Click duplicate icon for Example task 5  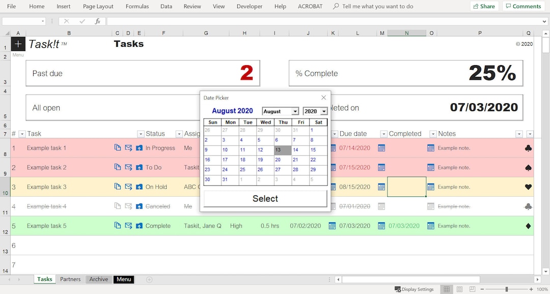tap(118, 226)
